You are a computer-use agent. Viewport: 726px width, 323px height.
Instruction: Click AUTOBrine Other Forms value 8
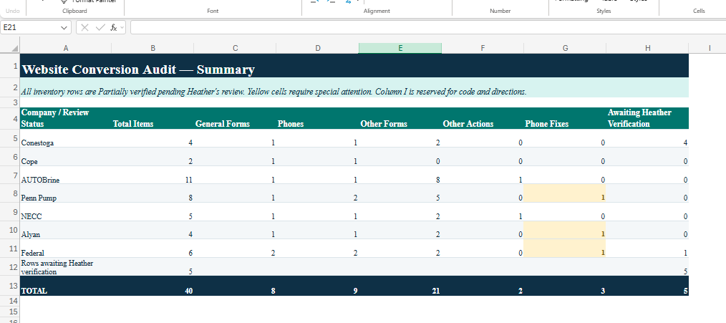(400, 175)
